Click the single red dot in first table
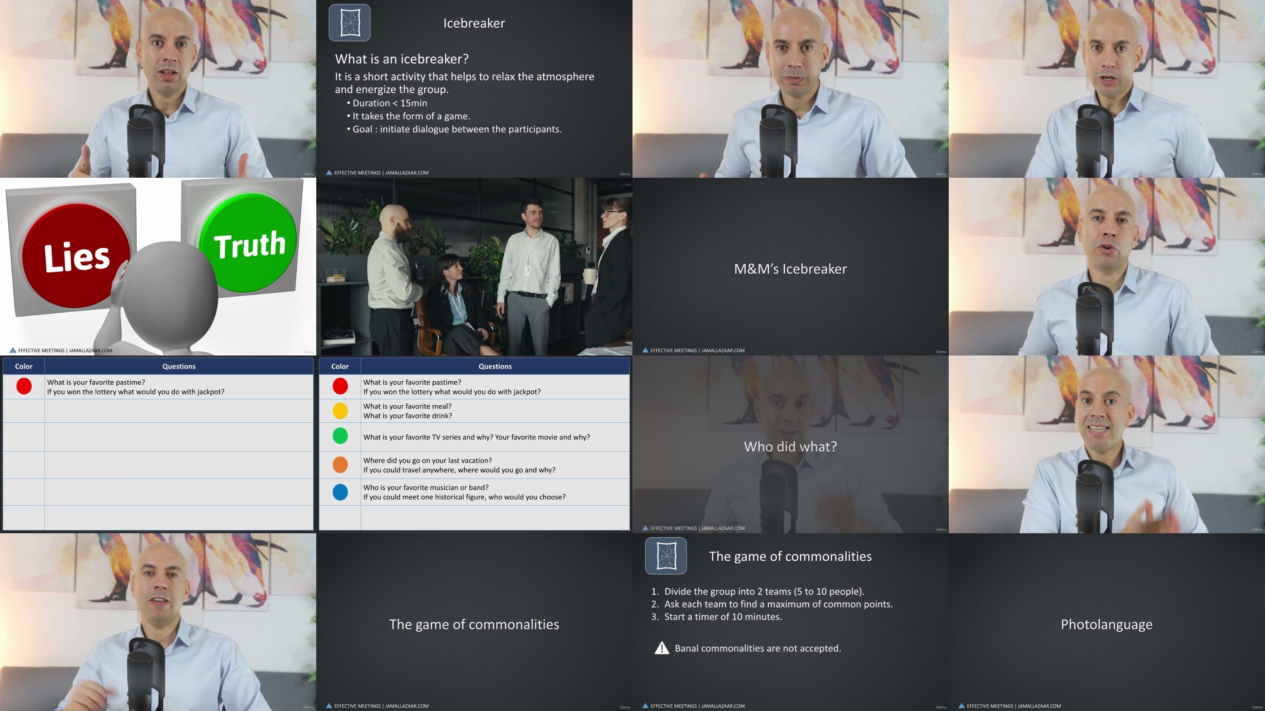Screen dimensions: 1265x711 (x=24, y=386)
